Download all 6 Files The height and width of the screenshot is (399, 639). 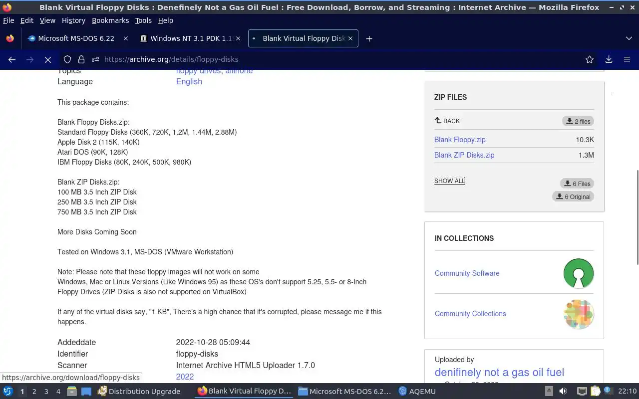click(577, 184)
